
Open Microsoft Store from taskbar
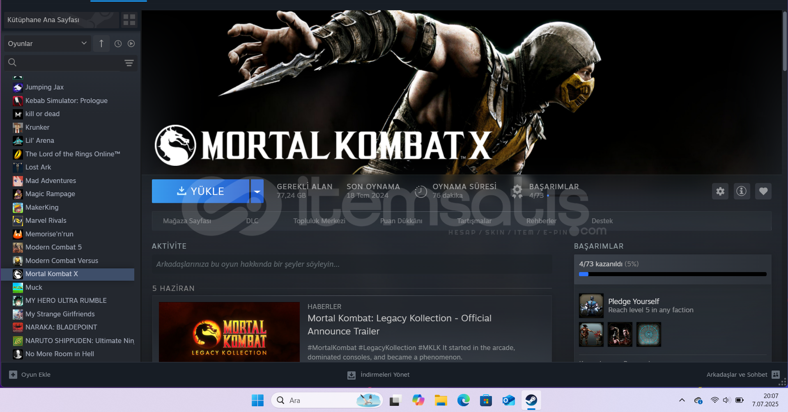pos(486,400)
